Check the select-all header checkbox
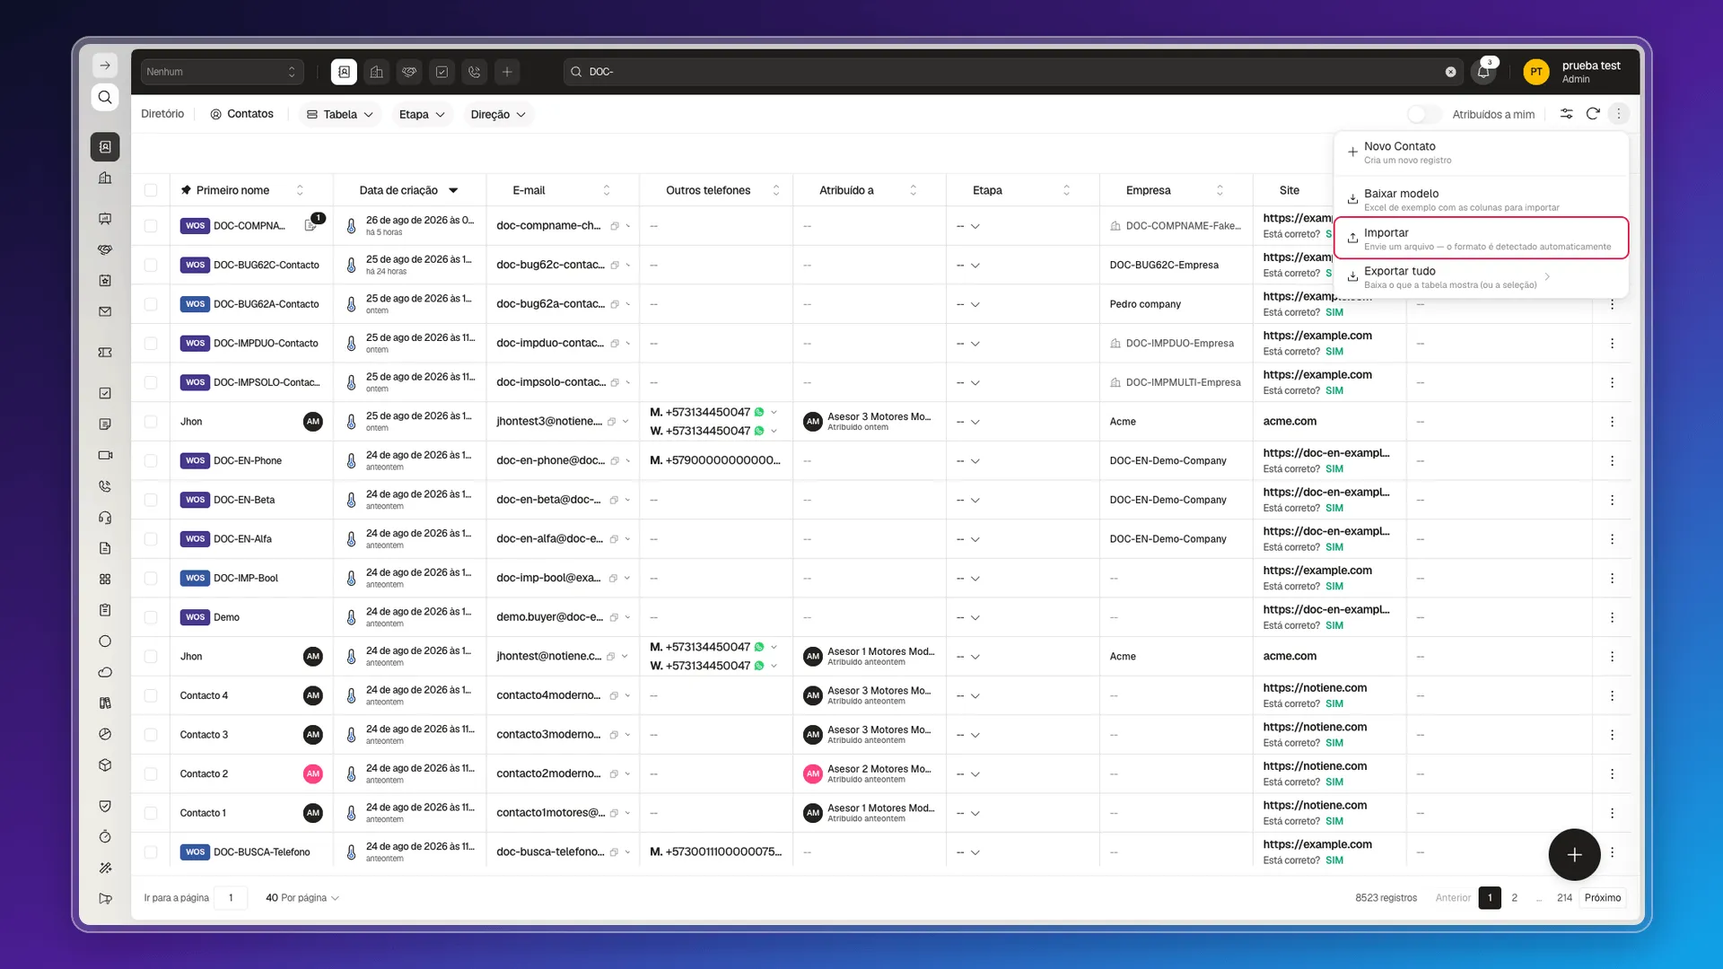 [151, 190]
